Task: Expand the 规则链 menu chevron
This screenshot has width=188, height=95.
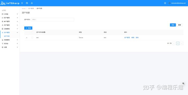Action: [17, 43]
